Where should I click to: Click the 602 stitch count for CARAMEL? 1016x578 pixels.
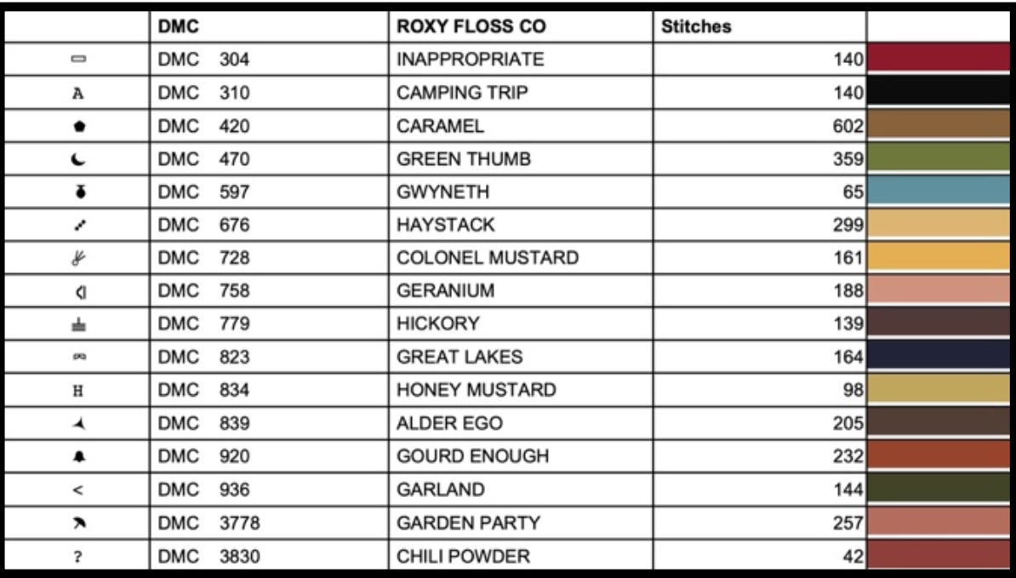(848, 126)
